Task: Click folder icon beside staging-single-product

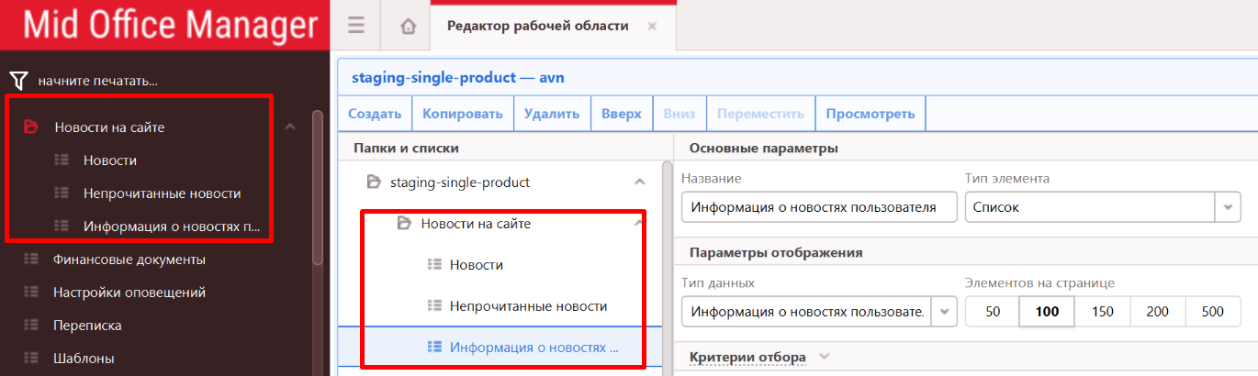Action: tap(374, 182)
